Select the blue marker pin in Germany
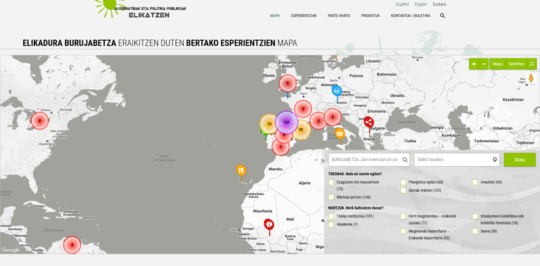540x266 pixels. pyautogui.click(x=337, y=91)
